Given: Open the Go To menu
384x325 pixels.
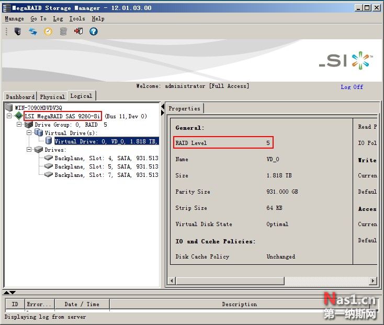Looking at the screenshot, I should pyautogui.click(x=38, y=19).
